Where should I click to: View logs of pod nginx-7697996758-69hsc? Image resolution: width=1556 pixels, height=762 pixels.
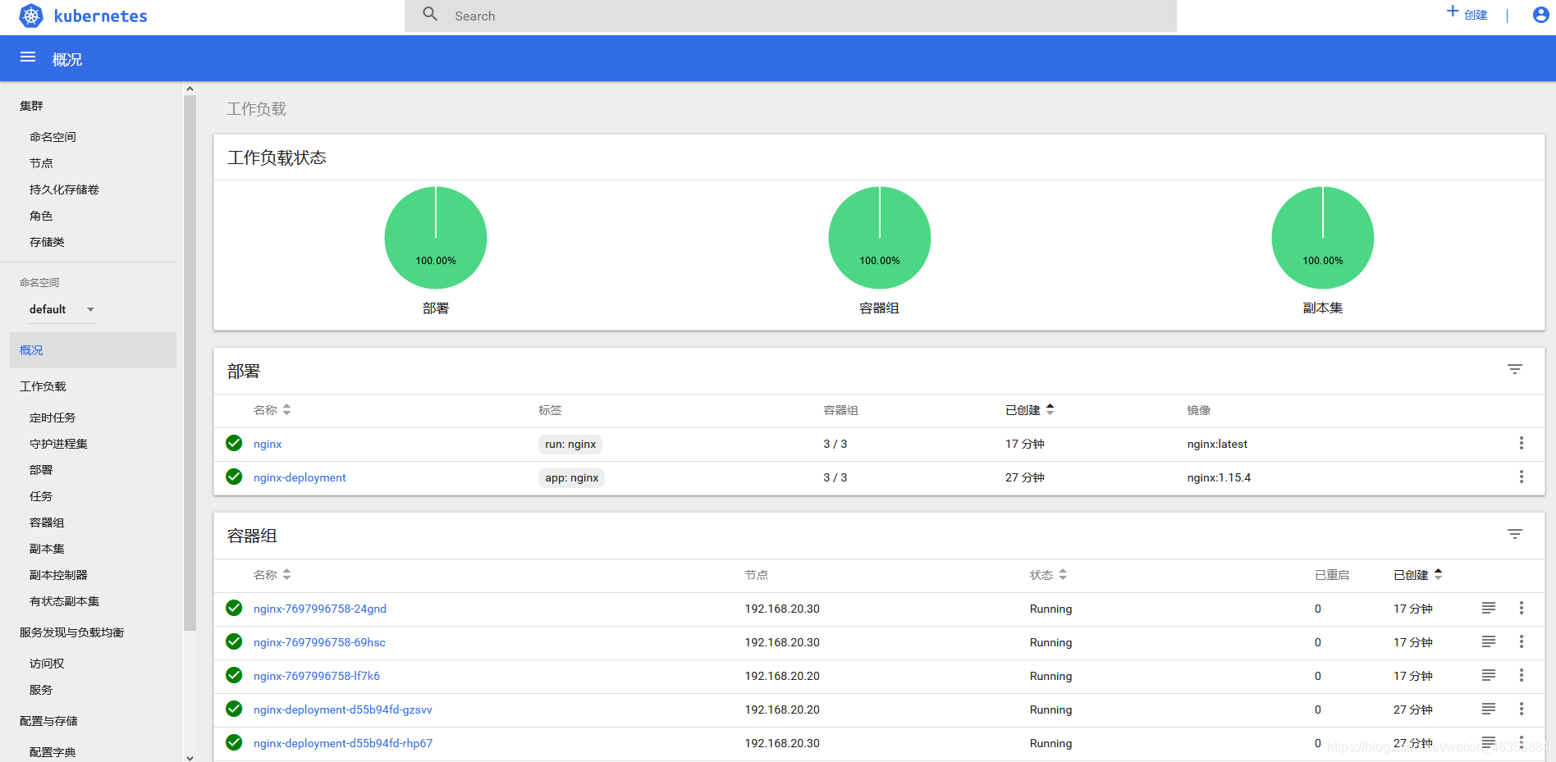[1488, 641]
